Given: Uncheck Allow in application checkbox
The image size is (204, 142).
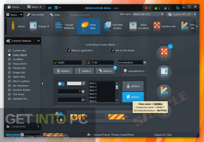Looking at the screenshot, I should pyautogui.click(x=69, y=50).
